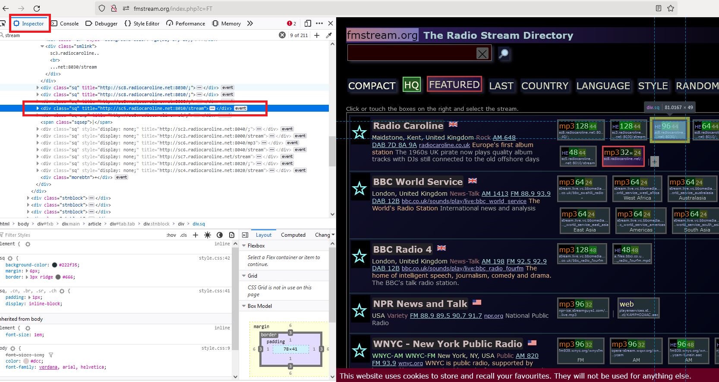The width and height of the screenshot is (719, 382).
Task: Click the eyedropper color picker in the inspector
Action: tap(329, 35)
